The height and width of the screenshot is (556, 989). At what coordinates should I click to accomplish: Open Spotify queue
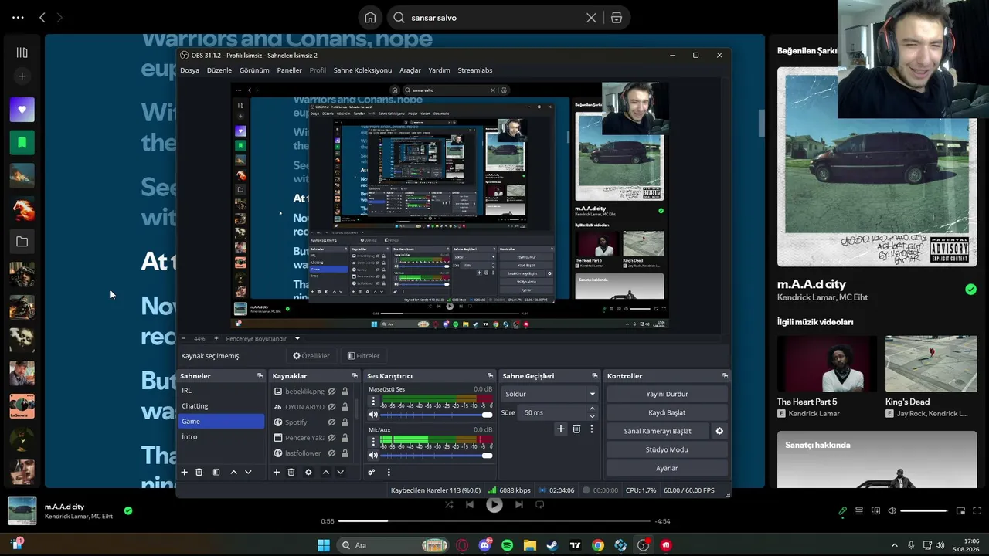tap(859, 510)
